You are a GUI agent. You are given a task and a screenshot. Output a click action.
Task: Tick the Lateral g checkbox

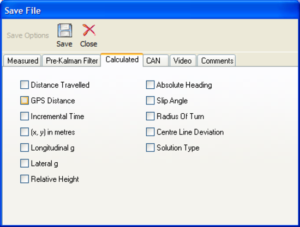coord(25,163)
